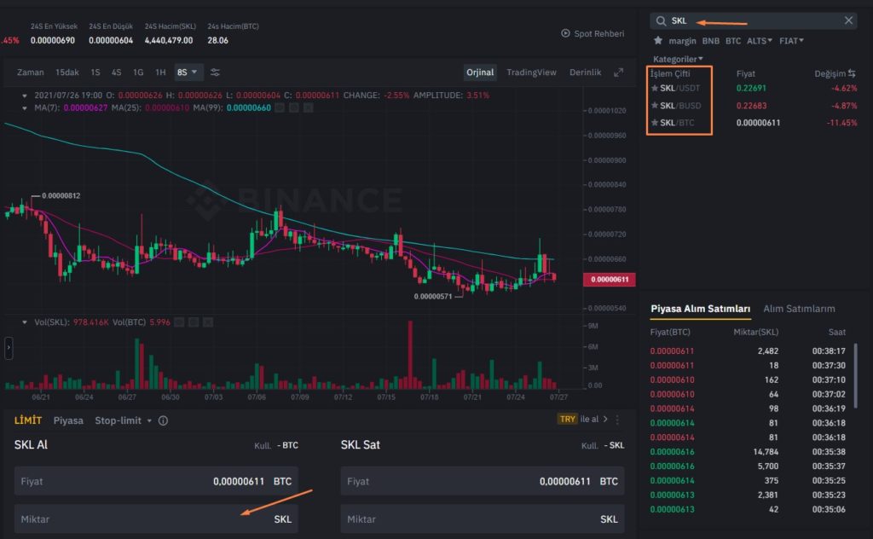Image resolution: width=873 pixels, height=539 pixels.
Task: Swap the Değişim column display
Action: point(852,73)
